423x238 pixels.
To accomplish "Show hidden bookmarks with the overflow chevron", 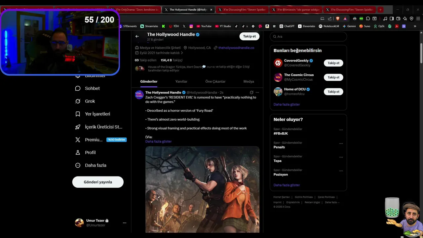I will pos(415,26).
